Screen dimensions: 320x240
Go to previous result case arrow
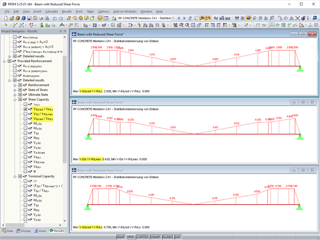click(x=179, y=18)
